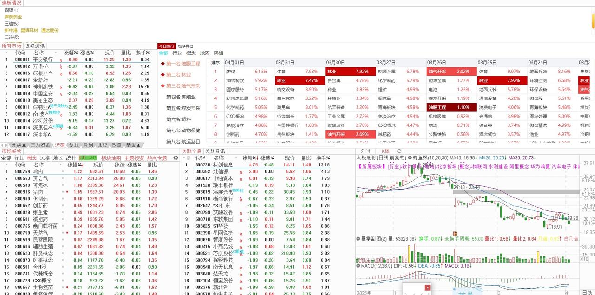Viewport: 595px width, 295px height.
Task: Filter hot sectors by 行业
Action: click(x=177, y=53)
